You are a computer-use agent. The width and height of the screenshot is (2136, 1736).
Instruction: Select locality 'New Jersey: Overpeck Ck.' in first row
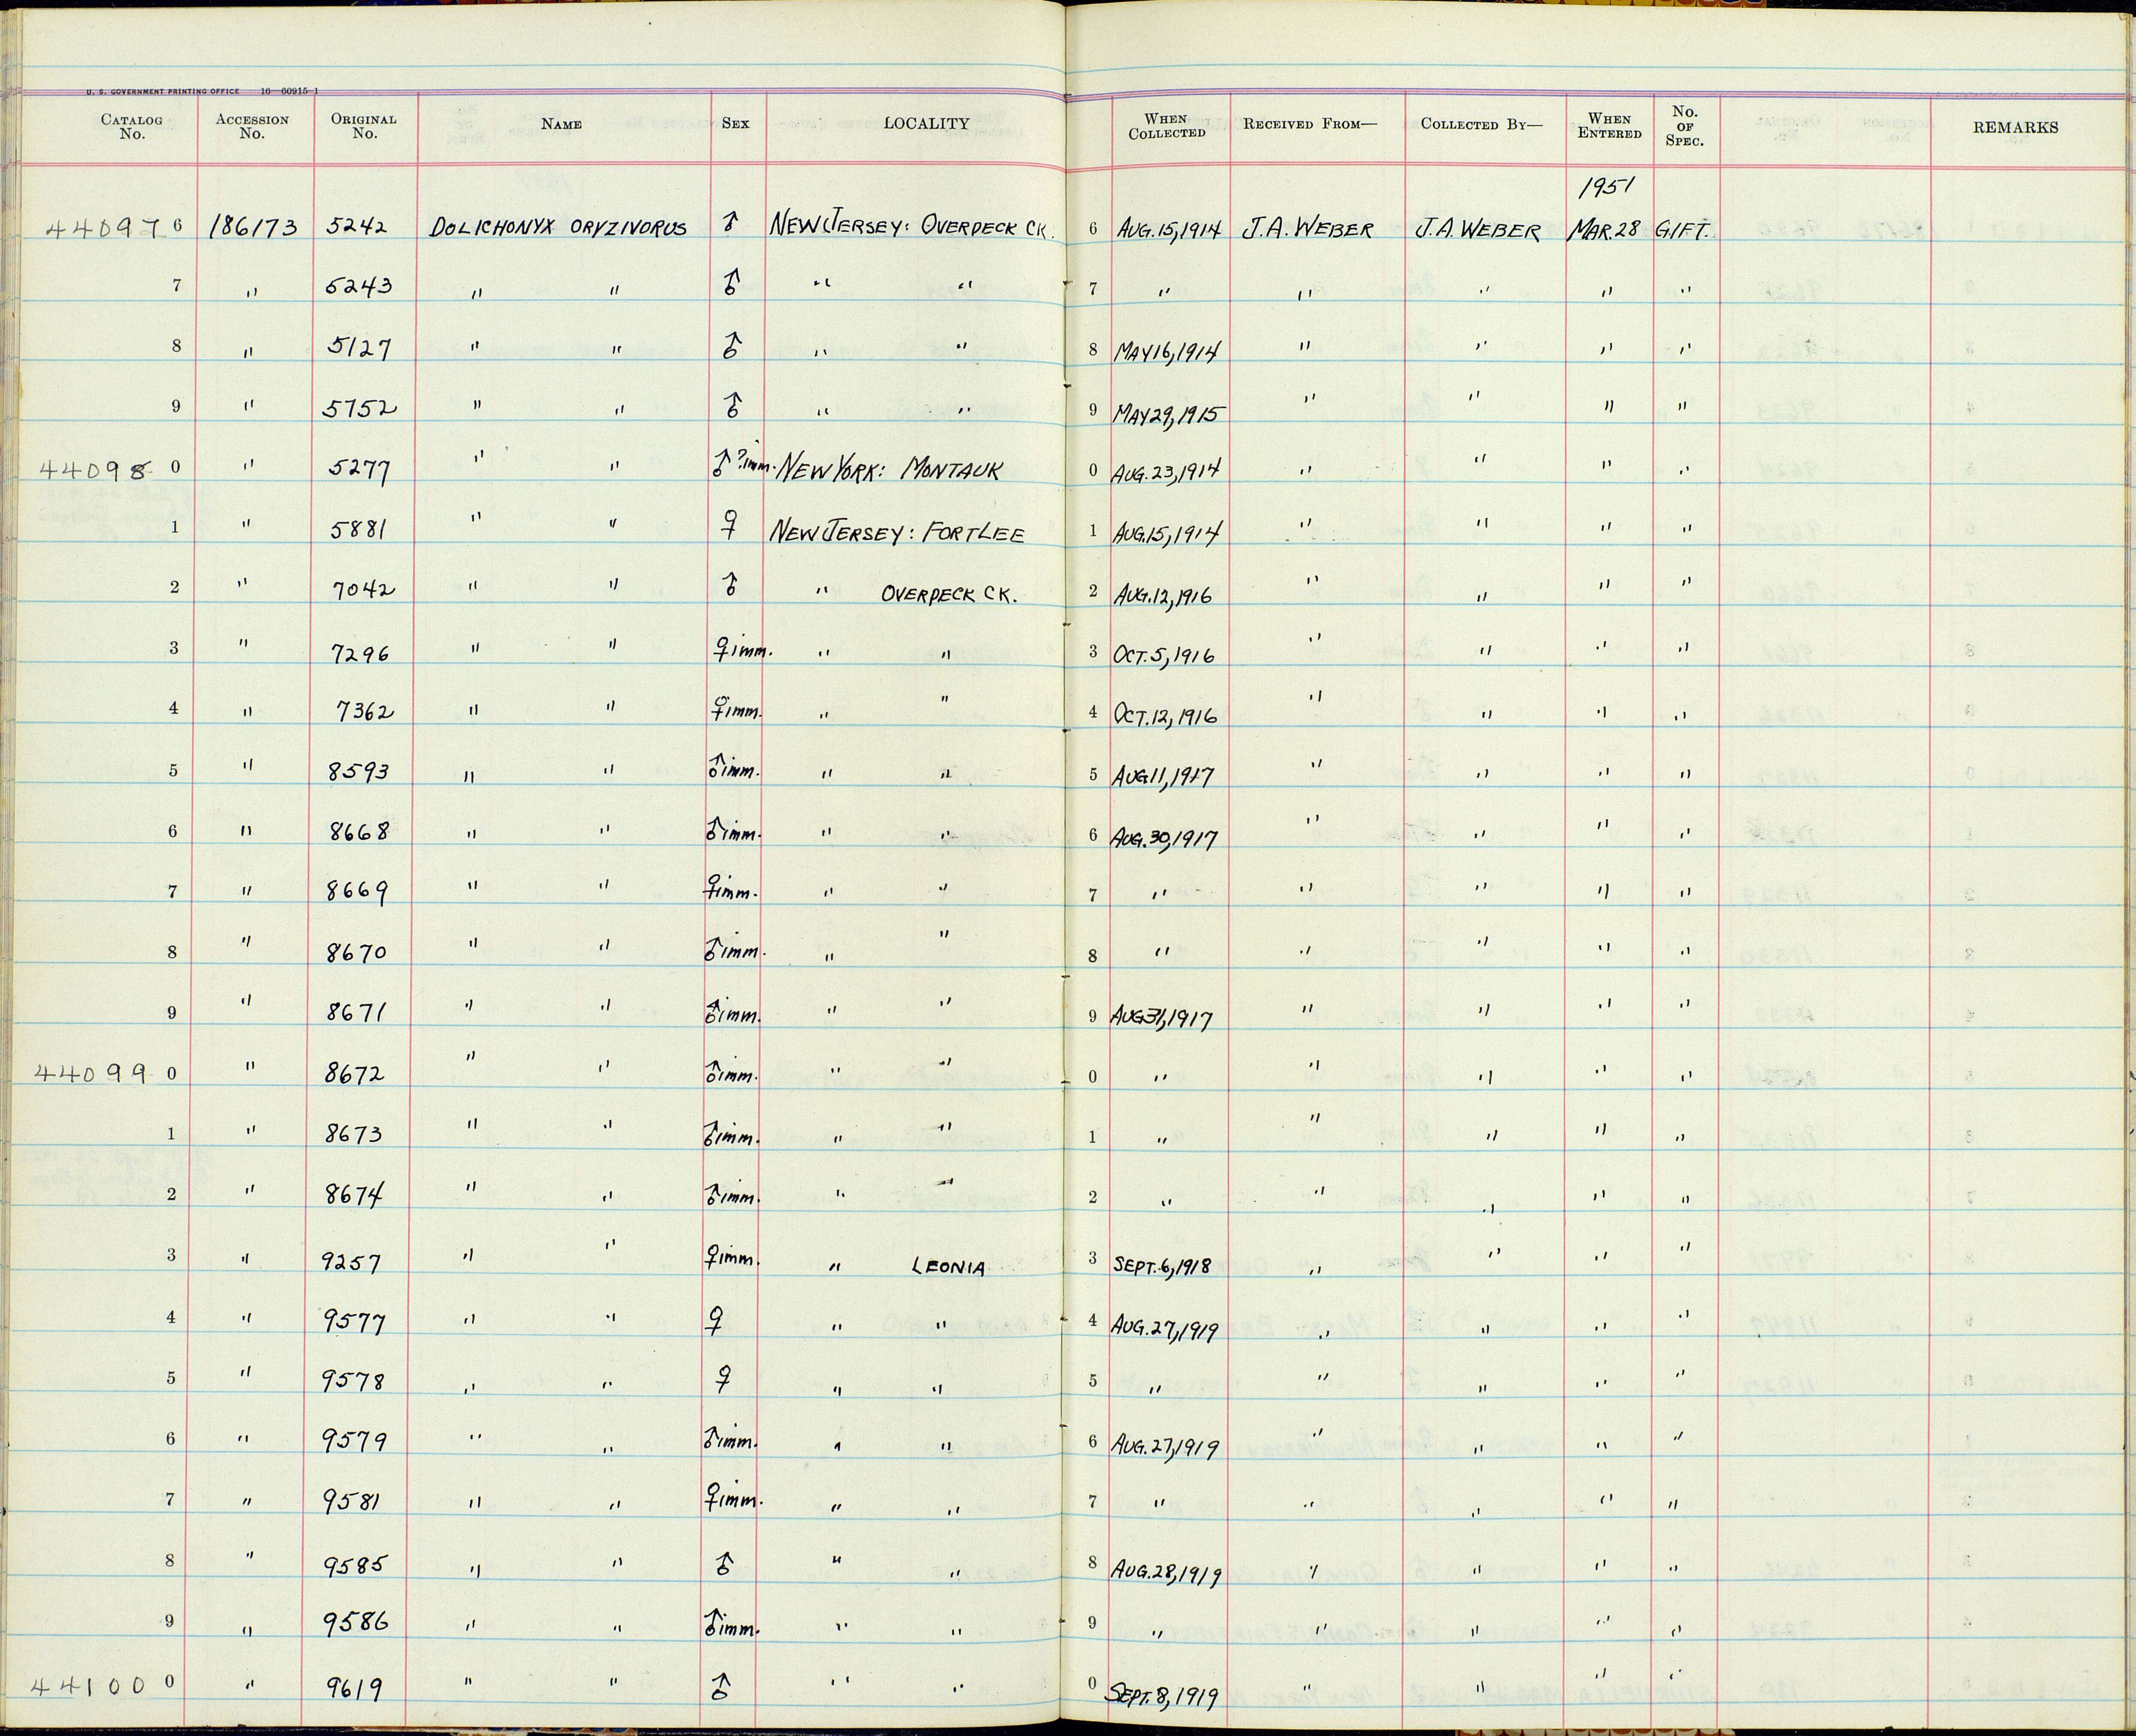click(x=913, y=227)
